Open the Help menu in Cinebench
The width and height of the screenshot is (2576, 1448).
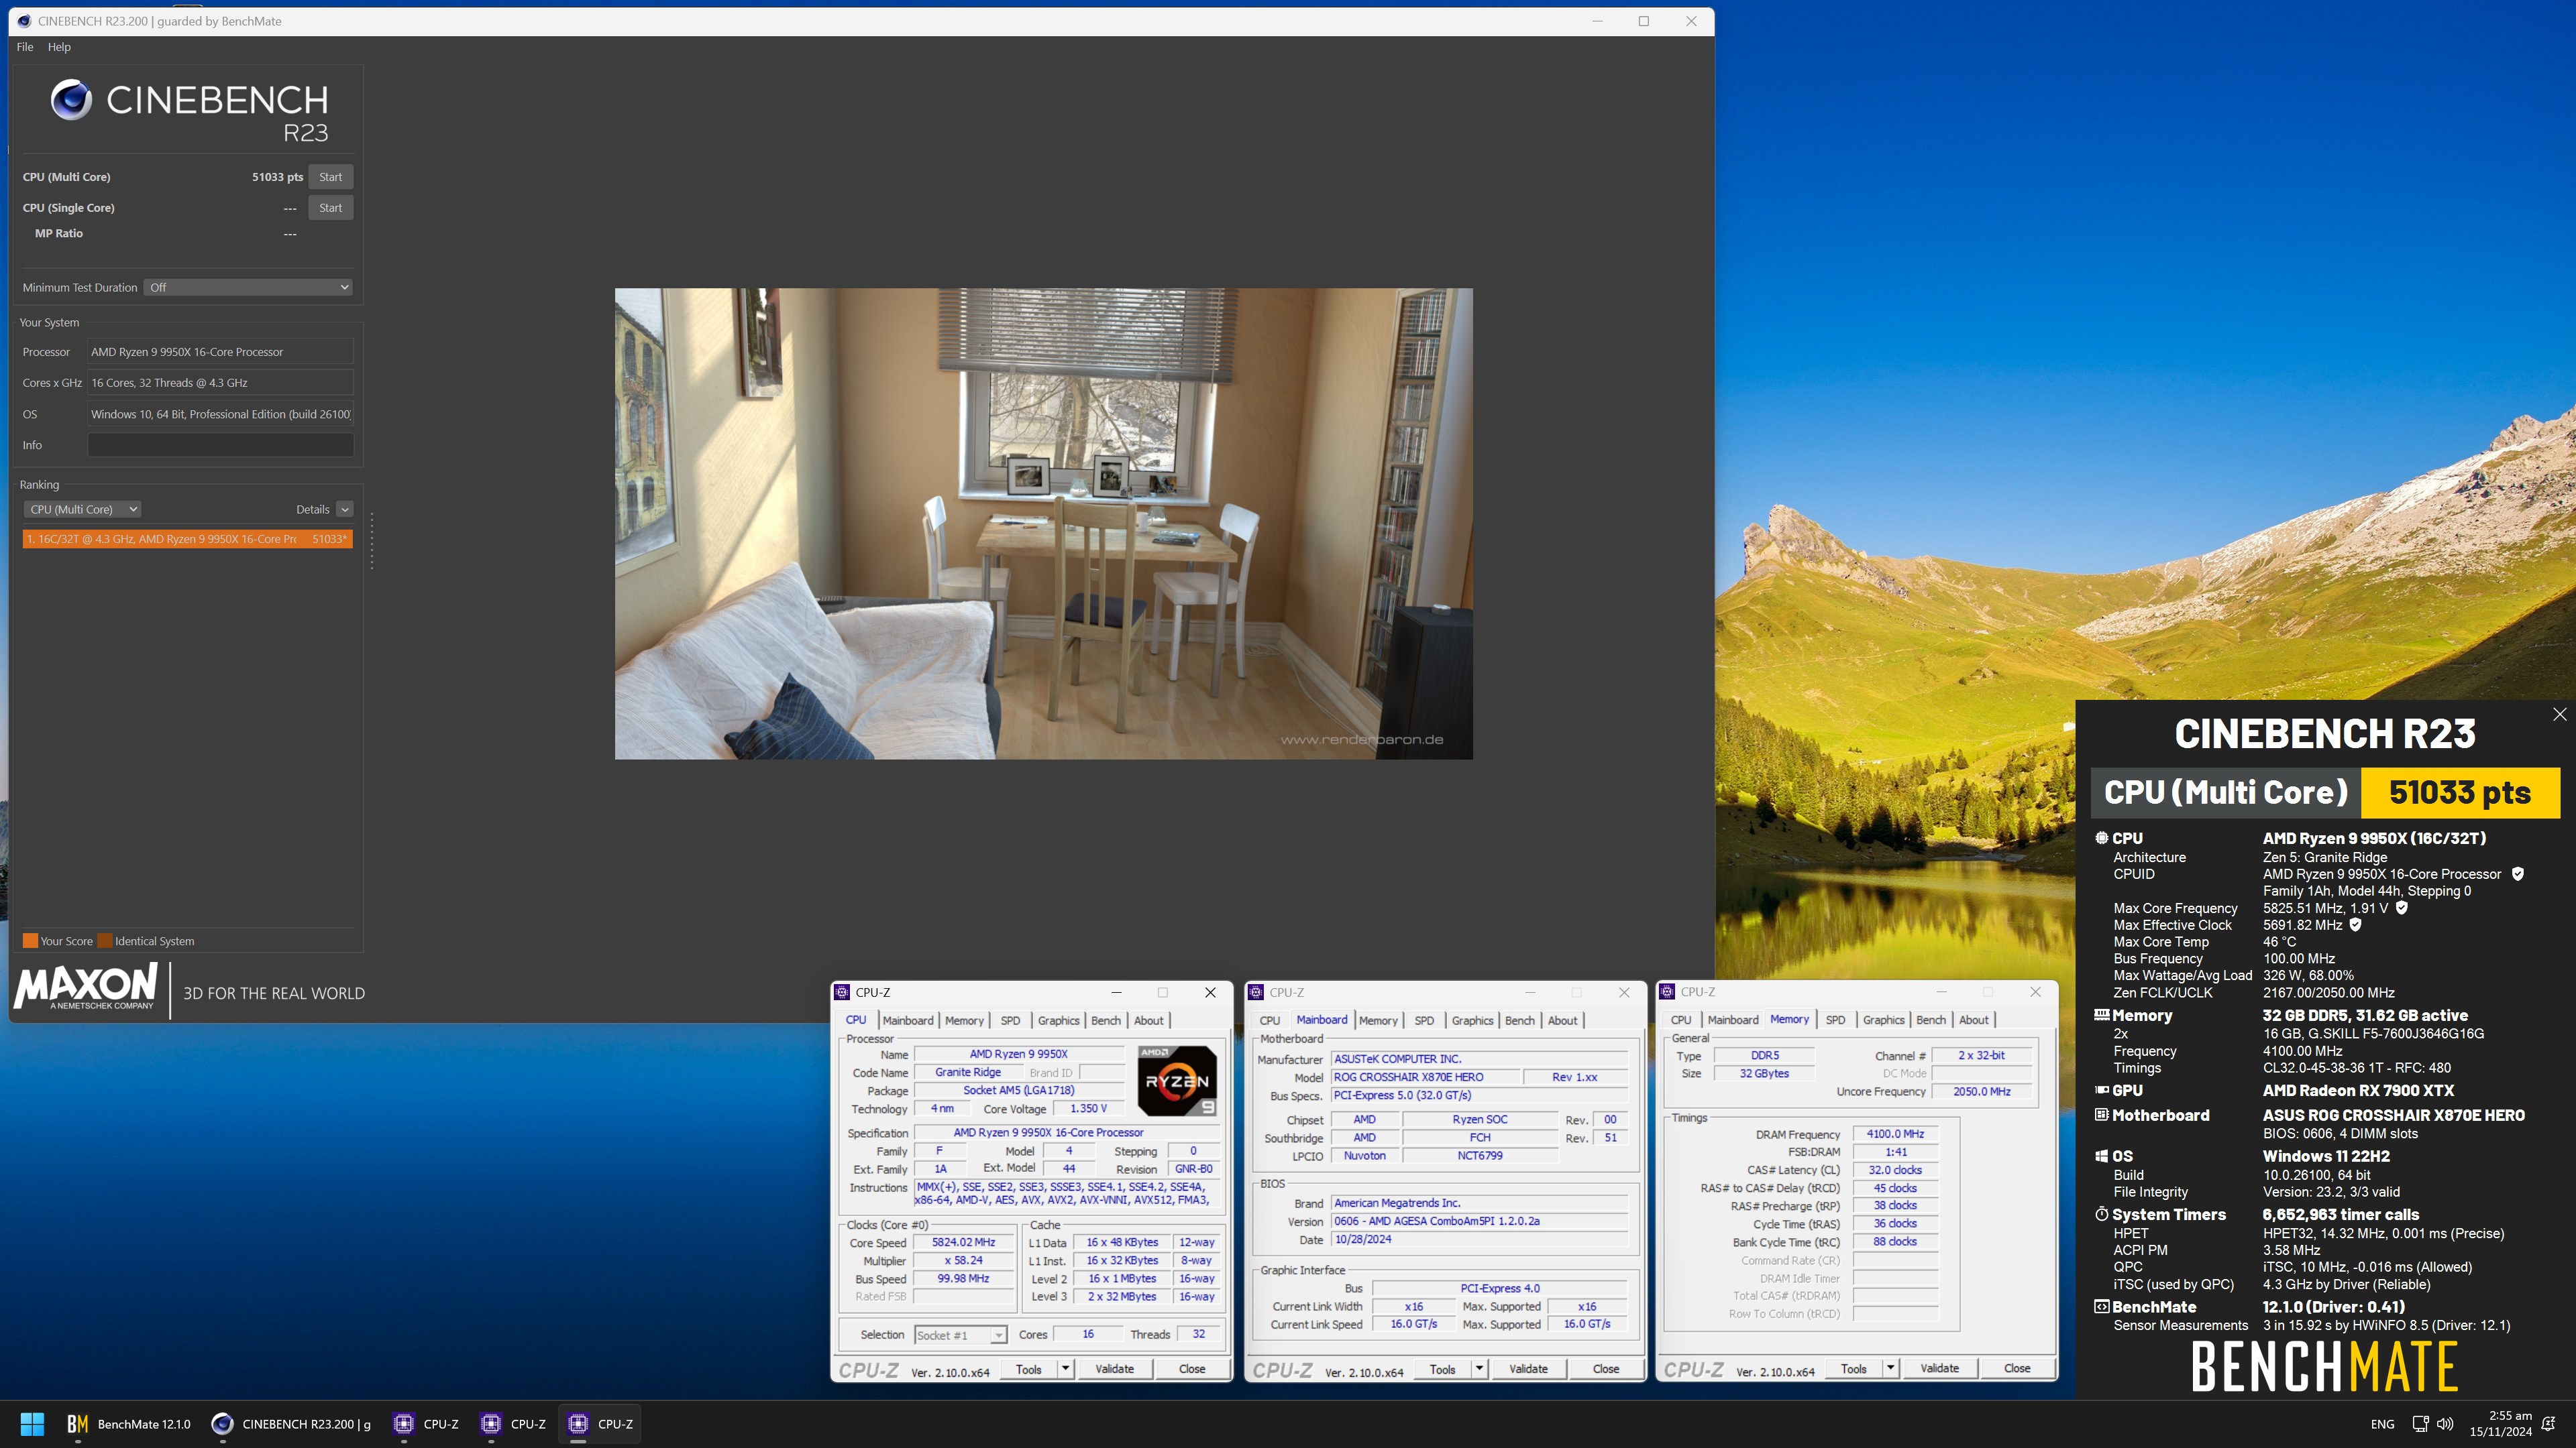click(59, 47)
